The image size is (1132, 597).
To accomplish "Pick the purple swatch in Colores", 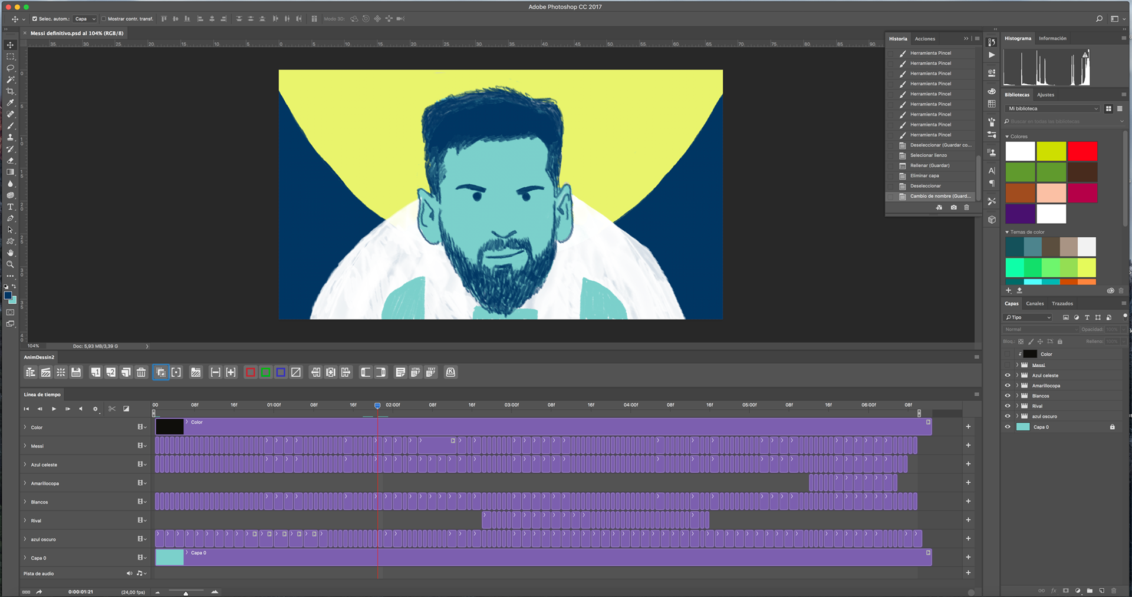I will [x=1020, y=214].
